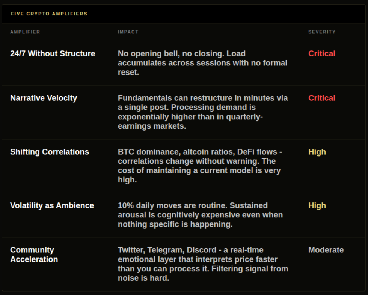Click the 'noise is hard' closing text
This screenshot has height=295, width=368.
point(143,278)
